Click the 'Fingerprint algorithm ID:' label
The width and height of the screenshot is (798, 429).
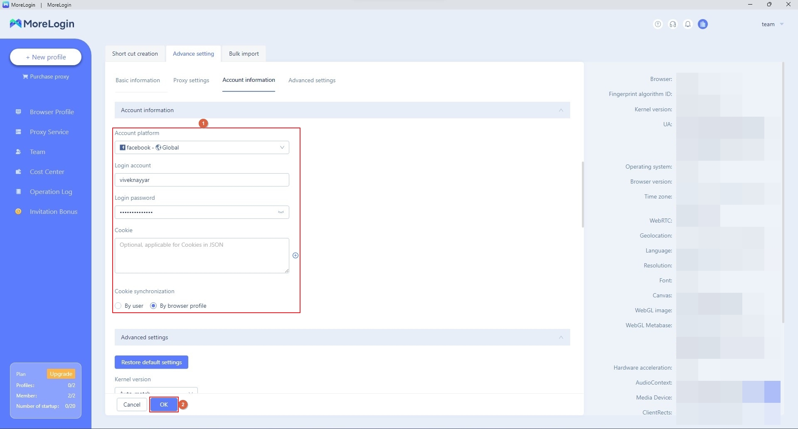pyautogui.click(x=640, y=94)
